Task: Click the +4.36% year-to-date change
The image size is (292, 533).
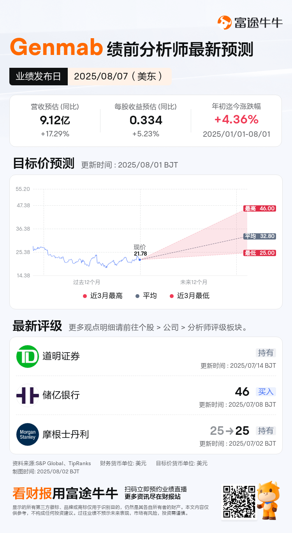Action: pyautogui.click(x=236, y=119)
